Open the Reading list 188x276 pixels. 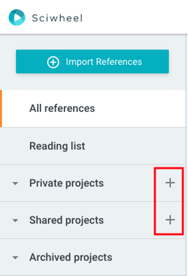coord(93,146)
